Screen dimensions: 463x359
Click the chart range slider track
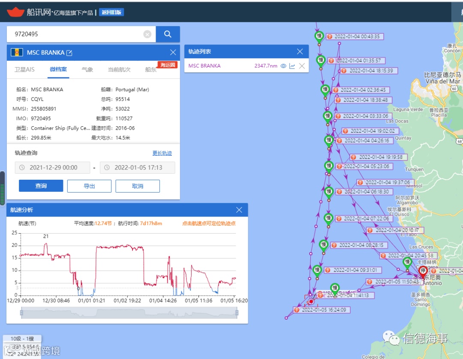coord(129,313)
